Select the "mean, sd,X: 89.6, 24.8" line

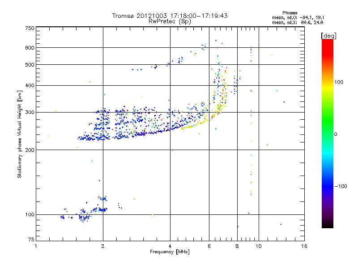[298, 22]
